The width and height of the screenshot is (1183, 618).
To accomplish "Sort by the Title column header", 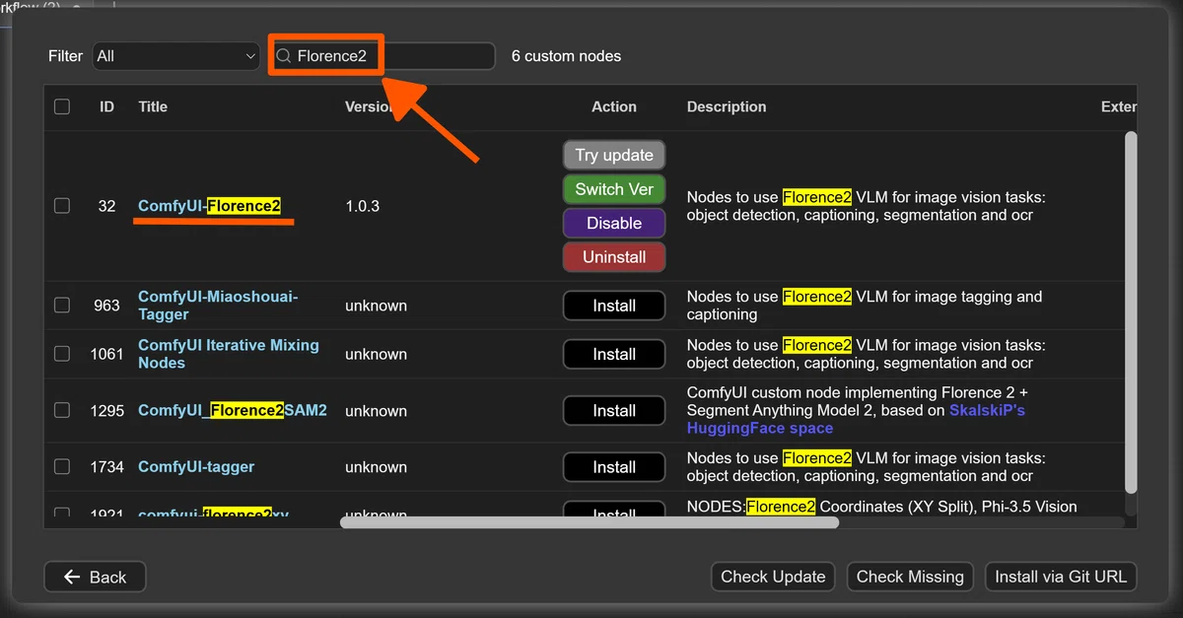I will point(153,106).
